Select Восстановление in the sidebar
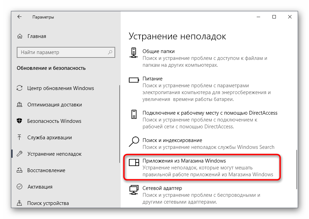 (46, 170)
